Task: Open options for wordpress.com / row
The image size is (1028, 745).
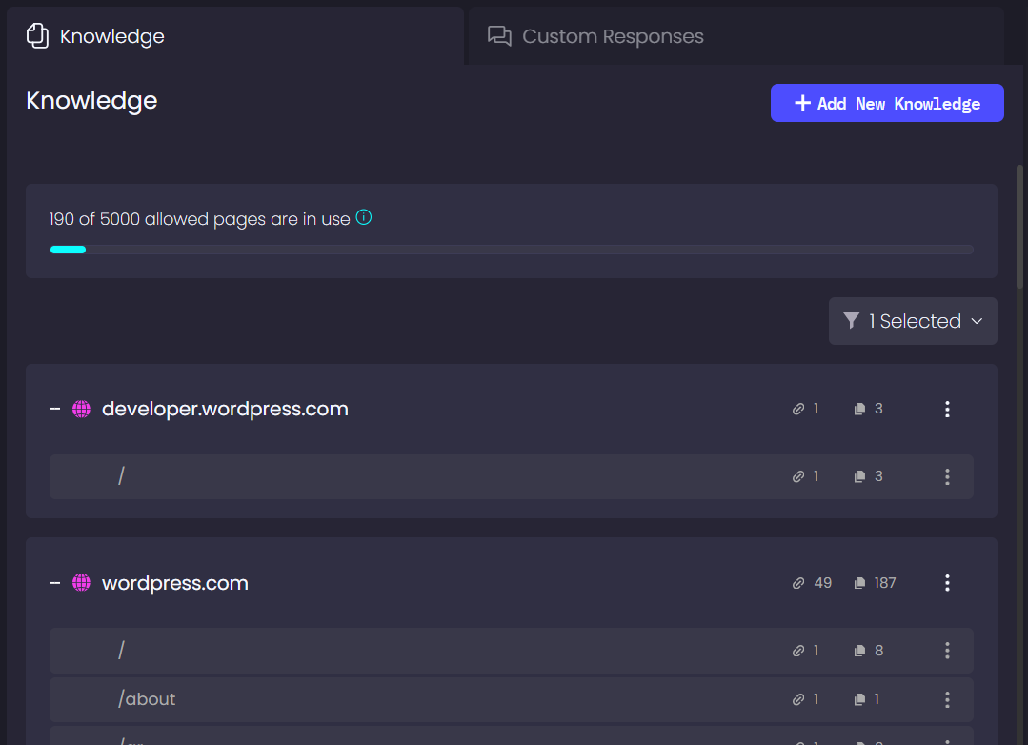Action: point(947,651)
